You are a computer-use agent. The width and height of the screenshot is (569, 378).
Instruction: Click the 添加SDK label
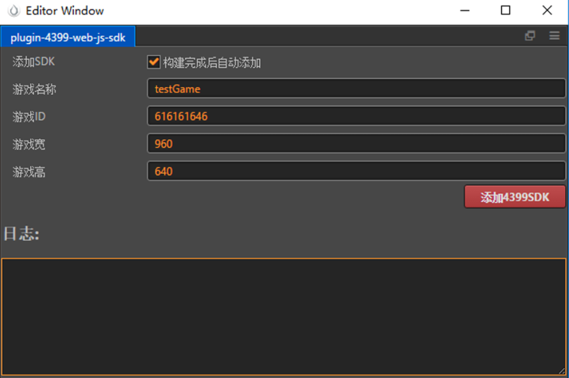click(34, 61)
